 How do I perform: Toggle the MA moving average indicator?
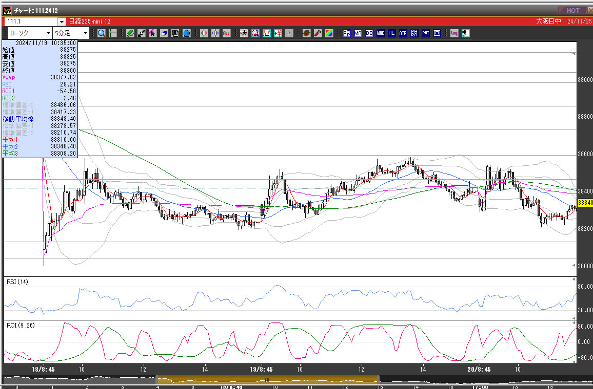point(358,33)
